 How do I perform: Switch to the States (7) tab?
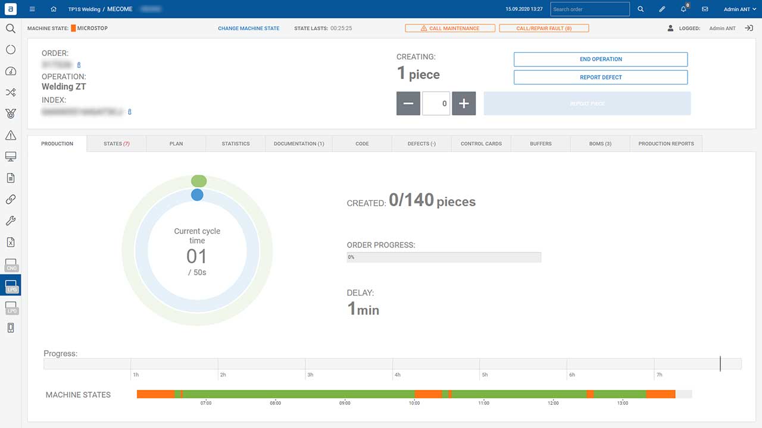[116, 143]
